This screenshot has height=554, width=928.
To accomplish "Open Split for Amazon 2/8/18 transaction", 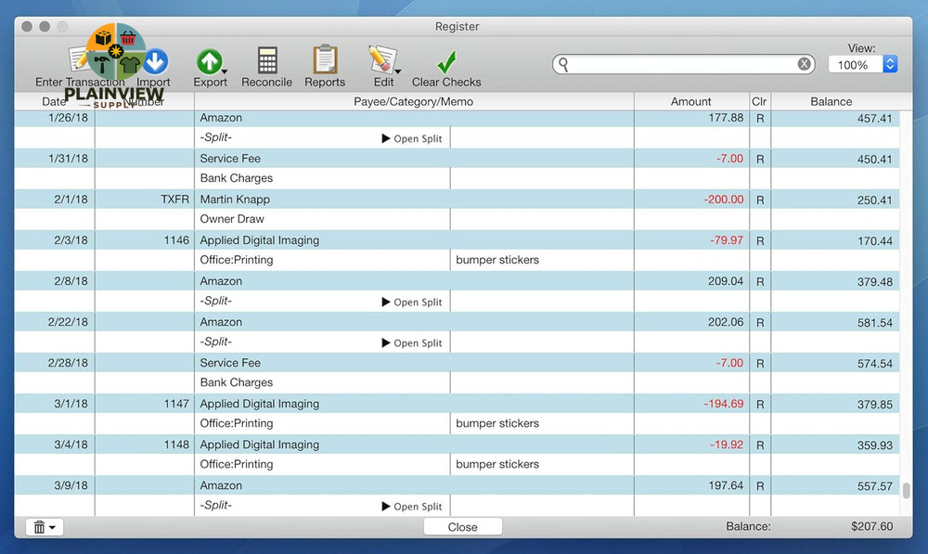I will pyautogui.click(x=412, y=302).
